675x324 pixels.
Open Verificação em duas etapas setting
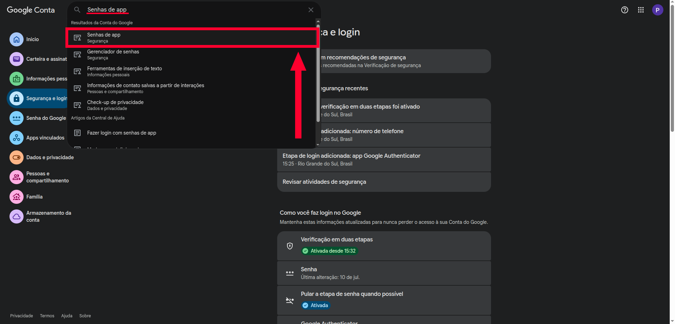(x=384, y=246)
